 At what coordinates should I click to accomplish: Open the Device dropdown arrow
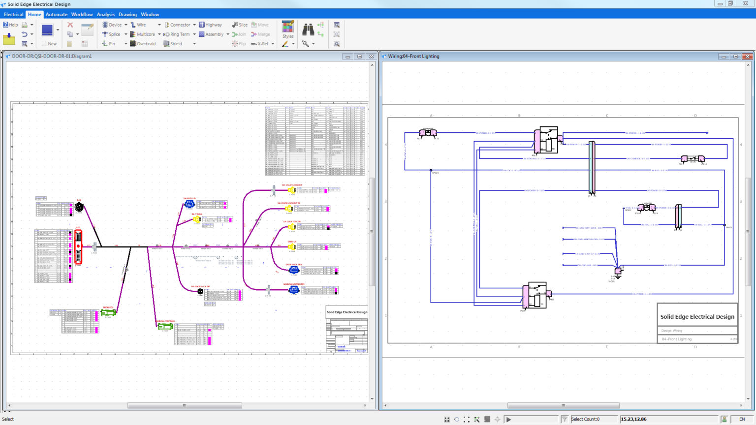(x=126, y=25)
